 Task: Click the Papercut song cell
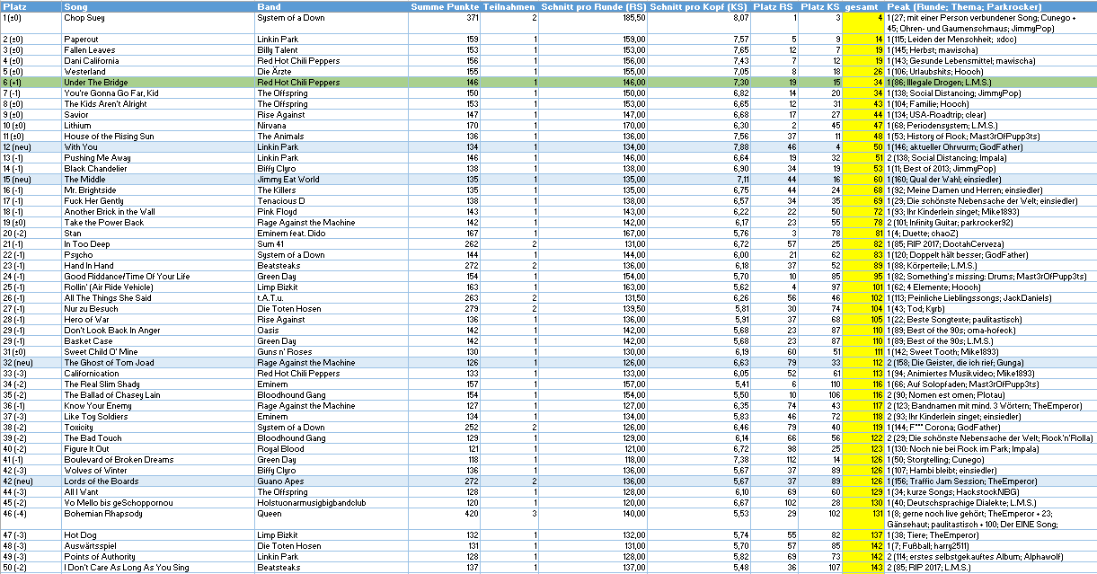(x=158, y=40)
